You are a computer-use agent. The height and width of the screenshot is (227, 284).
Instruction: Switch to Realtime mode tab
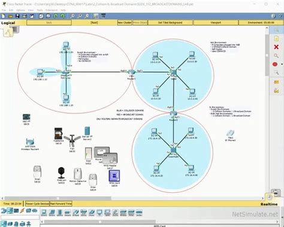tap(269, 204)
